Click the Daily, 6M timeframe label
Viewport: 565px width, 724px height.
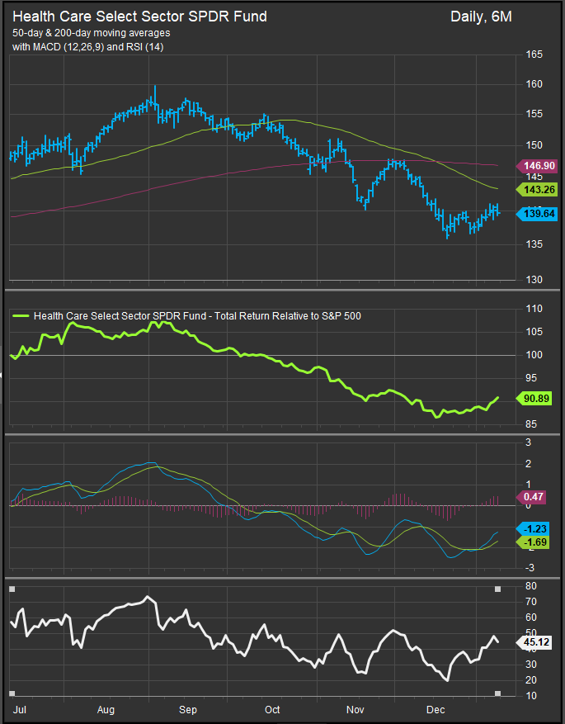(x=481, y=17)
